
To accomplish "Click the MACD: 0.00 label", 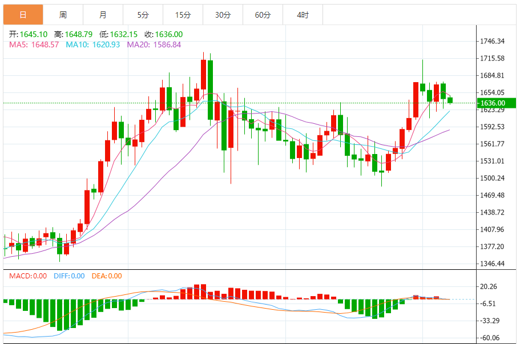I will (28, 276).
